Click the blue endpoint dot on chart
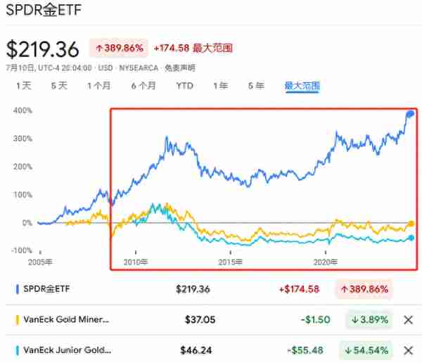Viewport: 422px width, 363px height. click(411, 114)
